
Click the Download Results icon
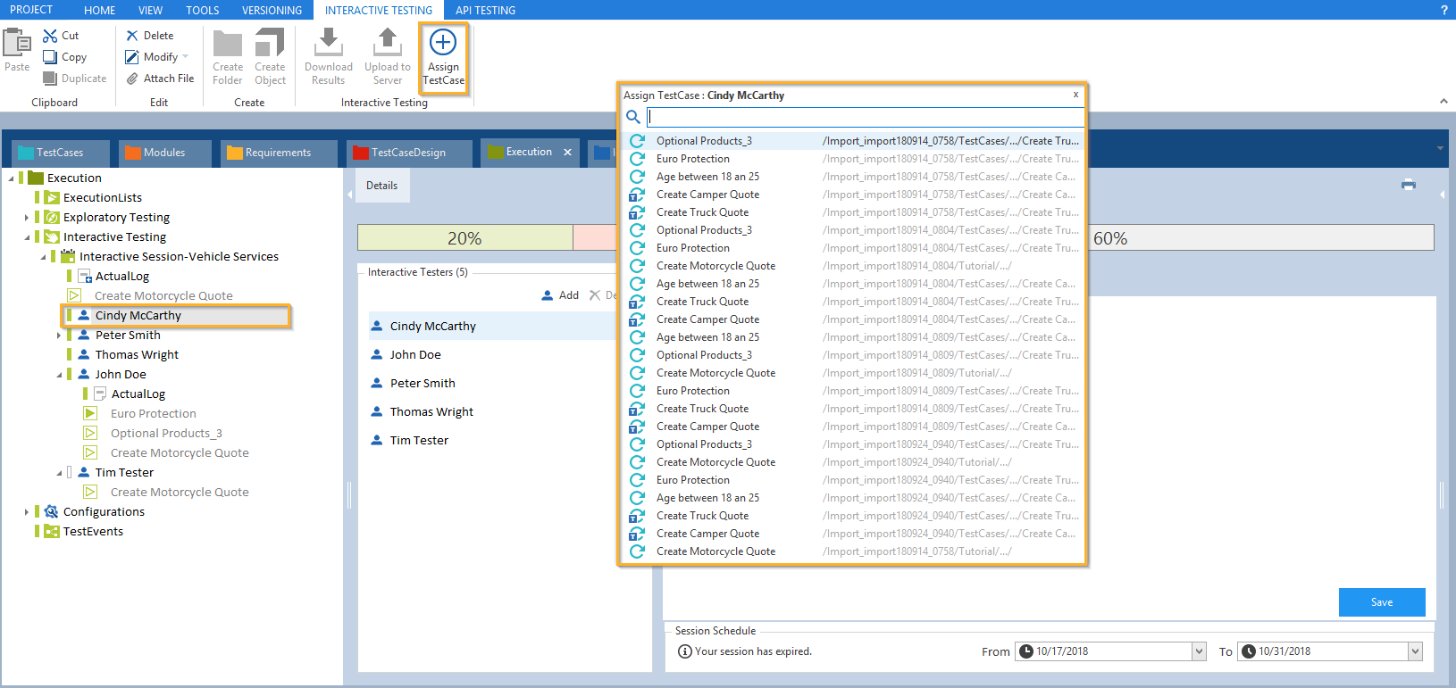[328, 42]
